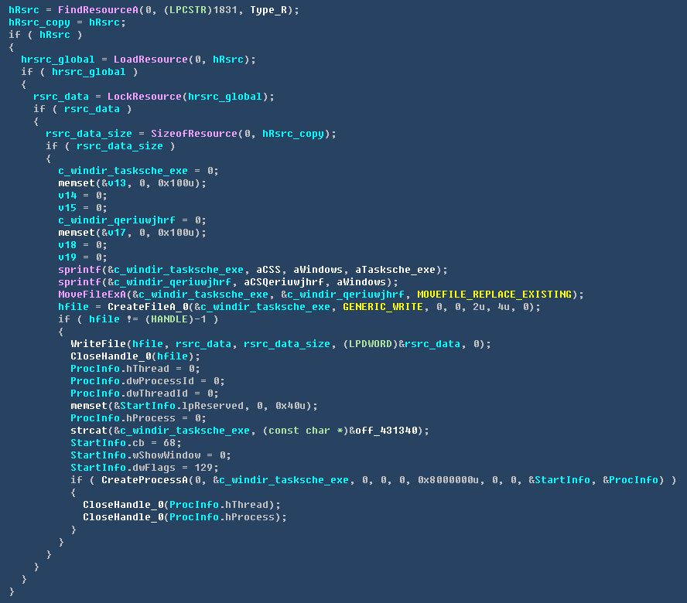Click the CloseHandle_0(ProcInfo.hProcess) call

pos(185,516)
